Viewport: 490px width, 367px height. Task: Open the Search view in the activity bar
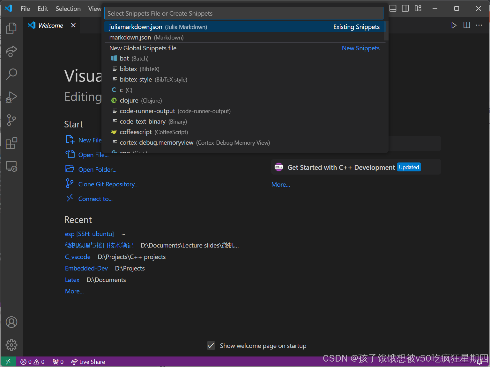pos(11,74)
